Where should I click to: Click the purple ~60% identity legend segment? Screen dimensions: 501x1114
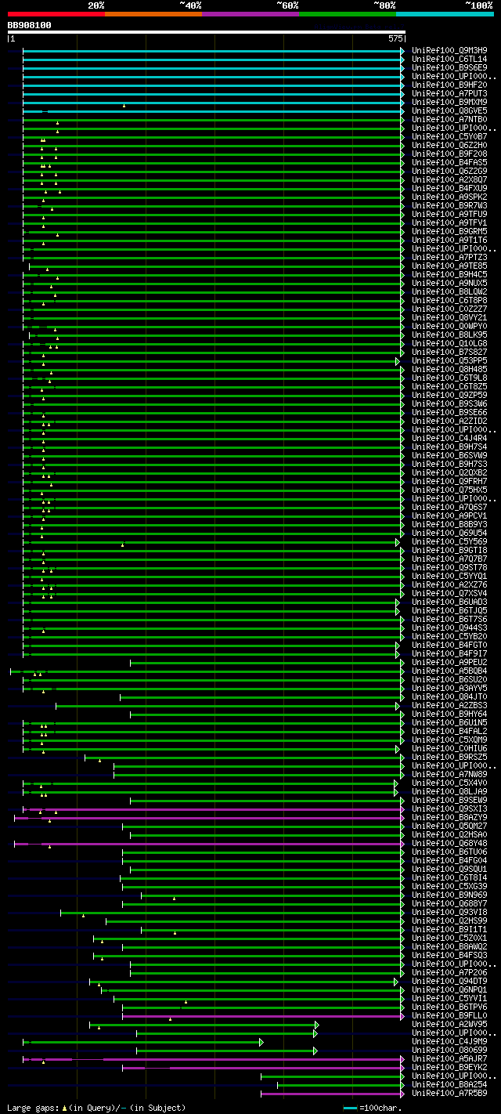pyautogui.click(x=250, y=14)
